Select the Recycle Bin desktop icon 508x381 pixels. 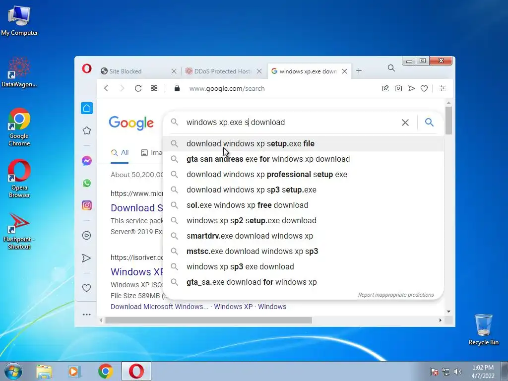(x=483, y=329)
